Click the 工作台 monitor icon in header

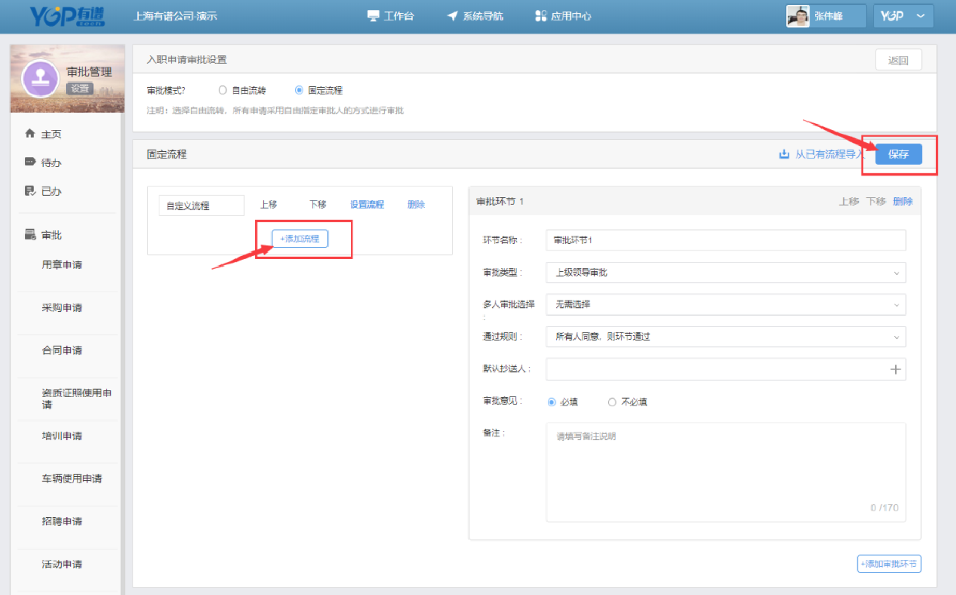pos(373,16)
